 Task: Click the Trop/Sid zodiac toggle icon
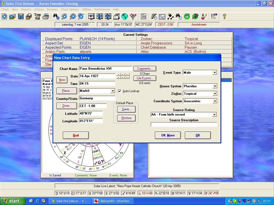click(37, 17)
